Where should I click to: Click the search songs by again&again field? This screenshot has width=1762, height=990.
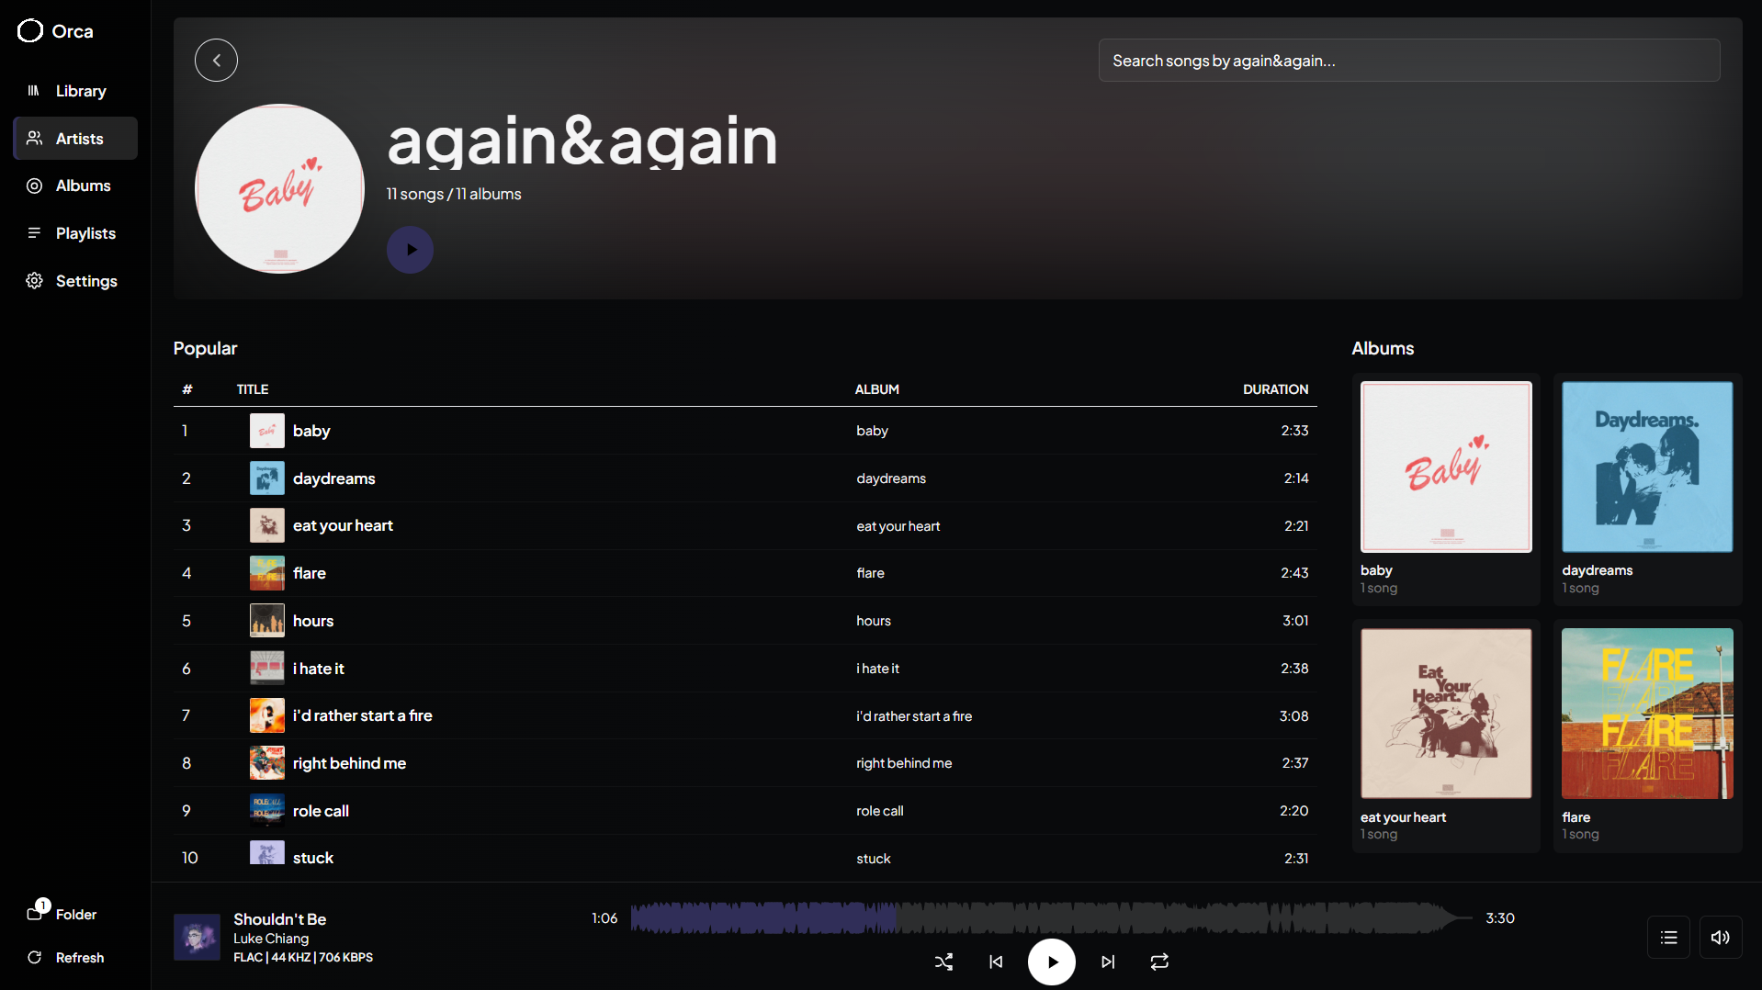click(1409, 61)
